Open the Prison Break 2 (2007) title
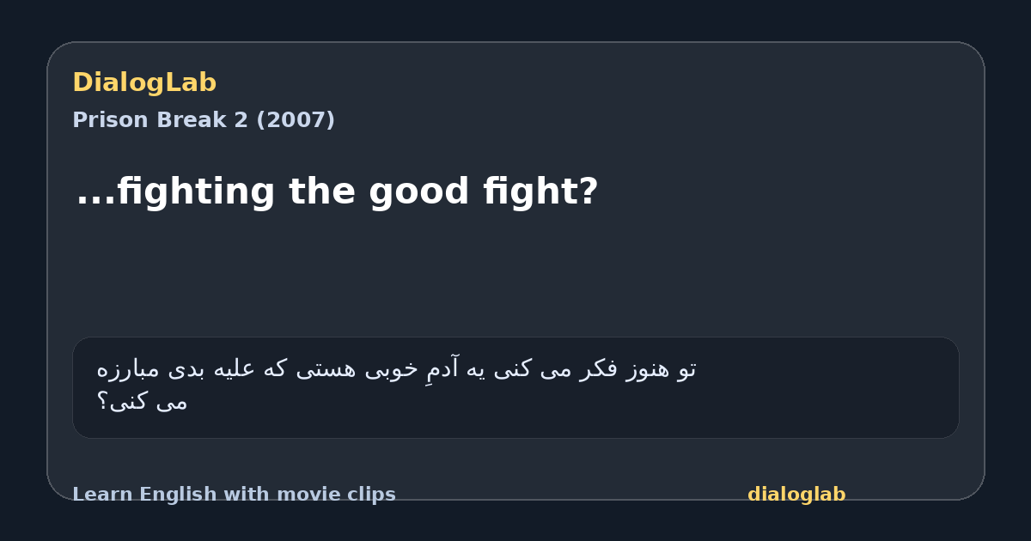 click(x=204, y=120)
